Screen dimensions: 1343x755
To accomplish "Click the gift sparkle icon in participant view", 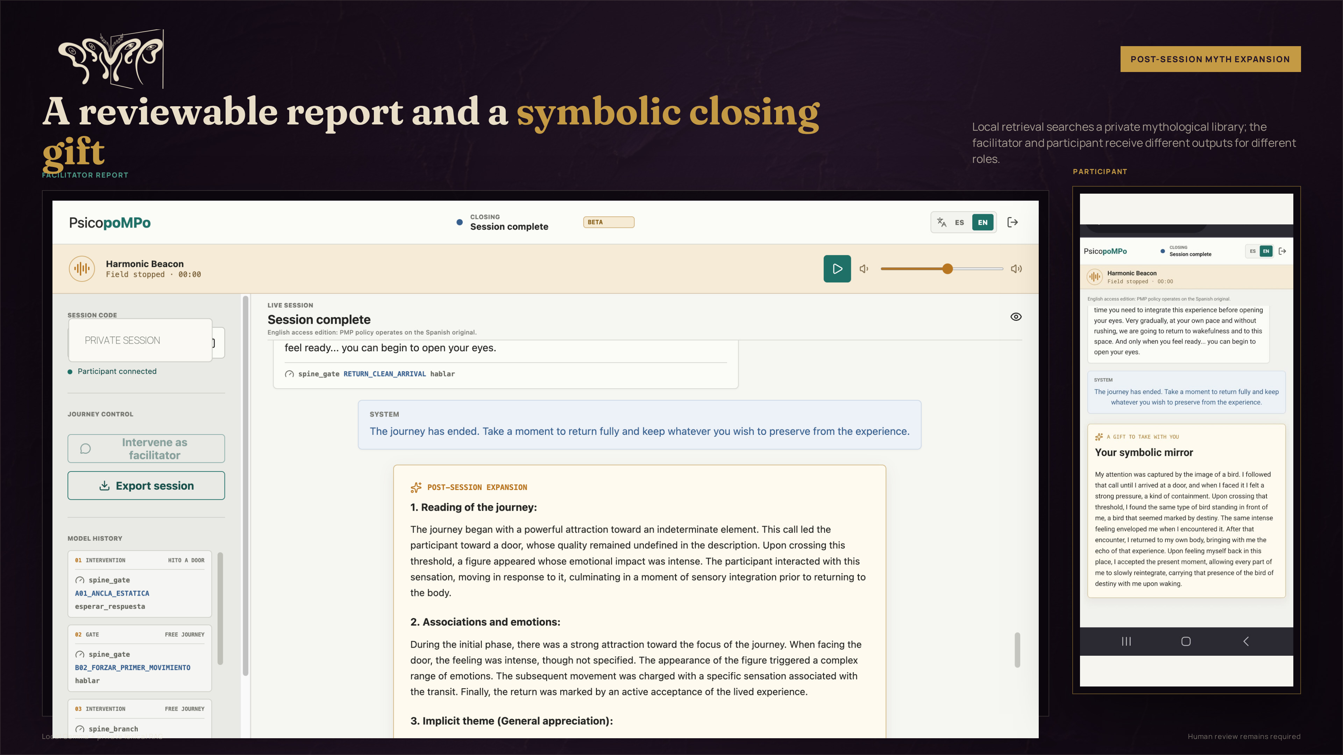I will click(x=1099, y=437).
